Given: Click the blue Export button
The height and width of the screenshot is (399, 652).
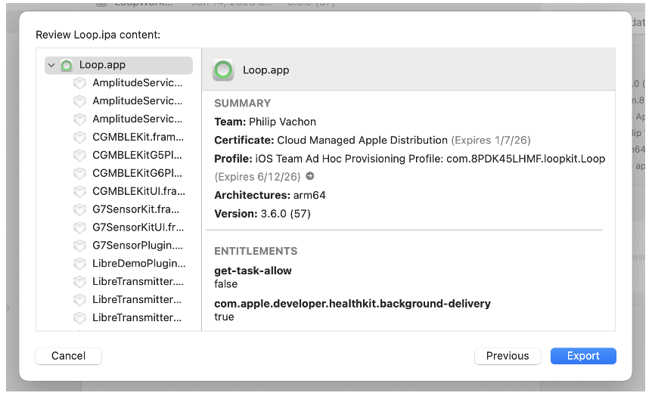Looking at the screenshot, I should pos(583,356).
